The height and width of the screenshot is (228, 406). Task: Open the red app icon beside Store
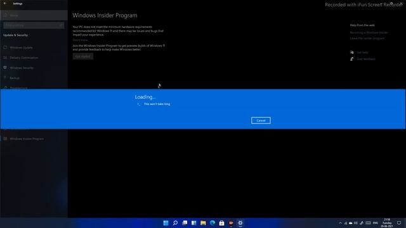[x=231, y=223]
